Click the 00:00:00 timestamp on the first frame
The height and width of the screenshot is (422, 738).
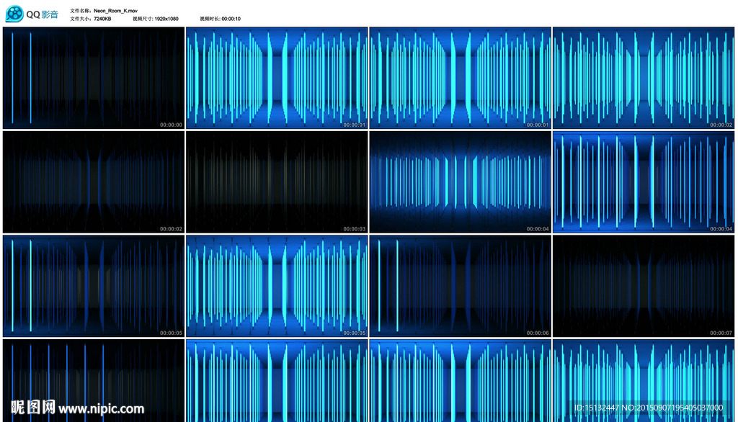(171, 125)
